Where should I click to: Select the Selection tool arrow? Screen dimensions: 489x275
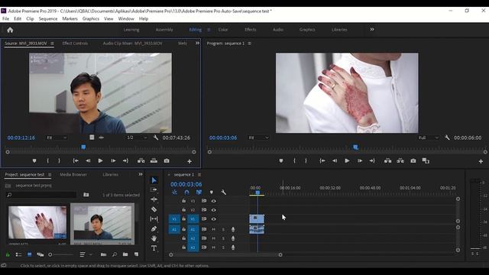(154, 180)
